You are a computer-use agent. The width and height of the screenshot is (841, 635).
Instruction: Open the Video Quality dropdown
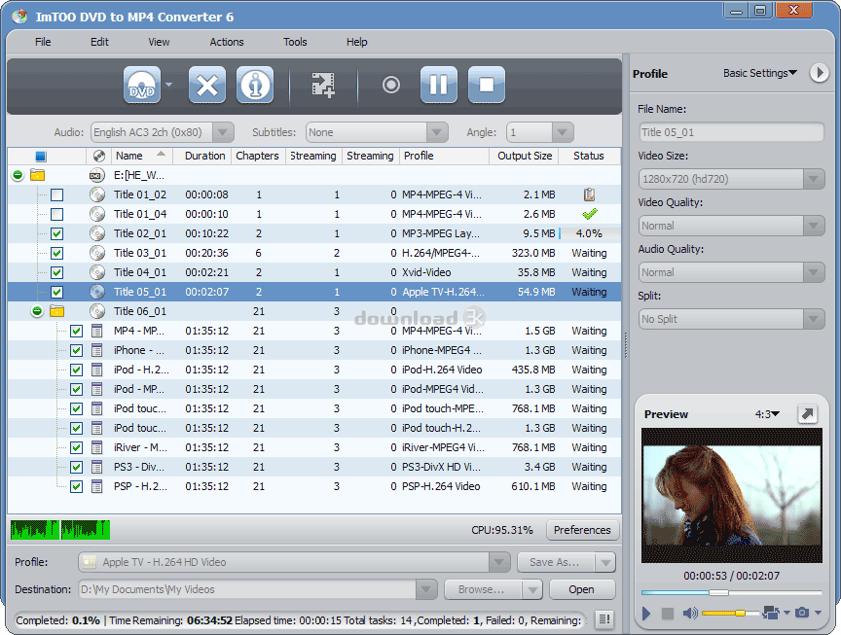tap(813, 226)
